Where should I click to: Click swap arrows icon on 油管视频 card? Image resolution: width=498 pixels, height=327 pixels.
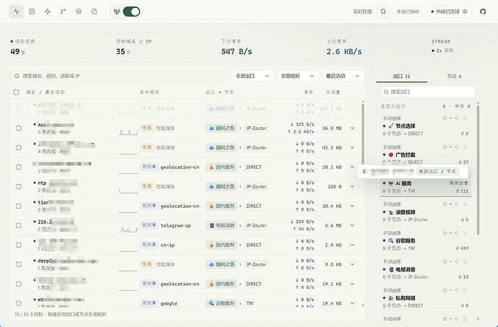[465, 204]
